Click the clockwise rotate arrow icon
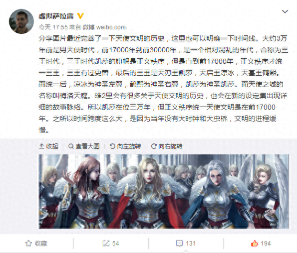 [x=154, y=146]
